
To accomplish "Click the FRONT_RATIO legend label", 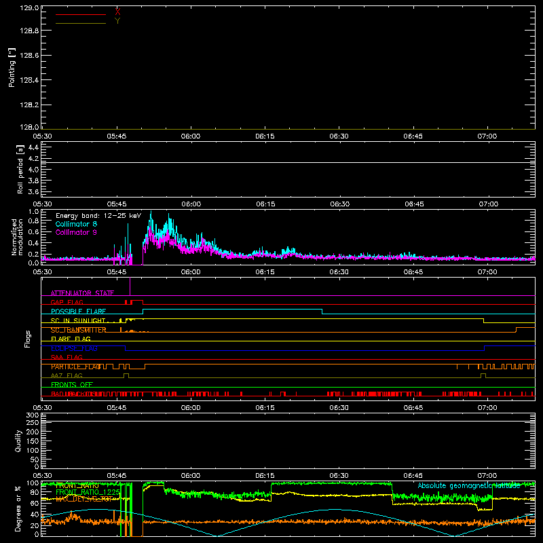I will click(x=77, y=486).
